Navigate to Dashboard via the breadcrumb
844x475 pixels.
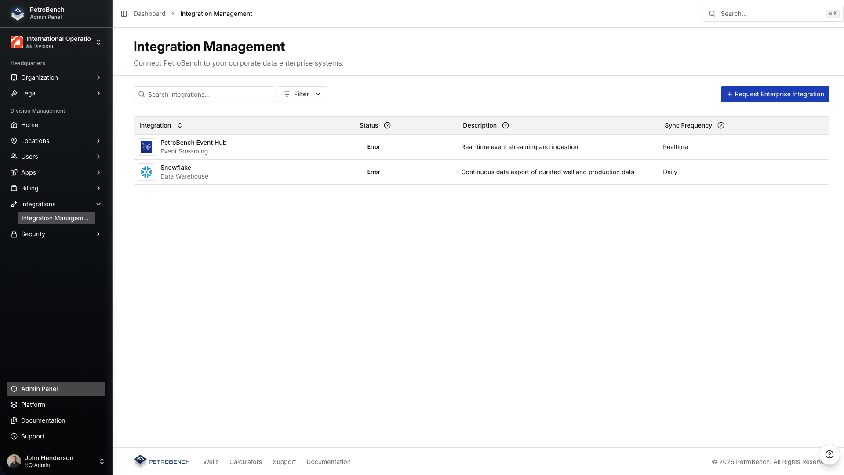(149, 14)
